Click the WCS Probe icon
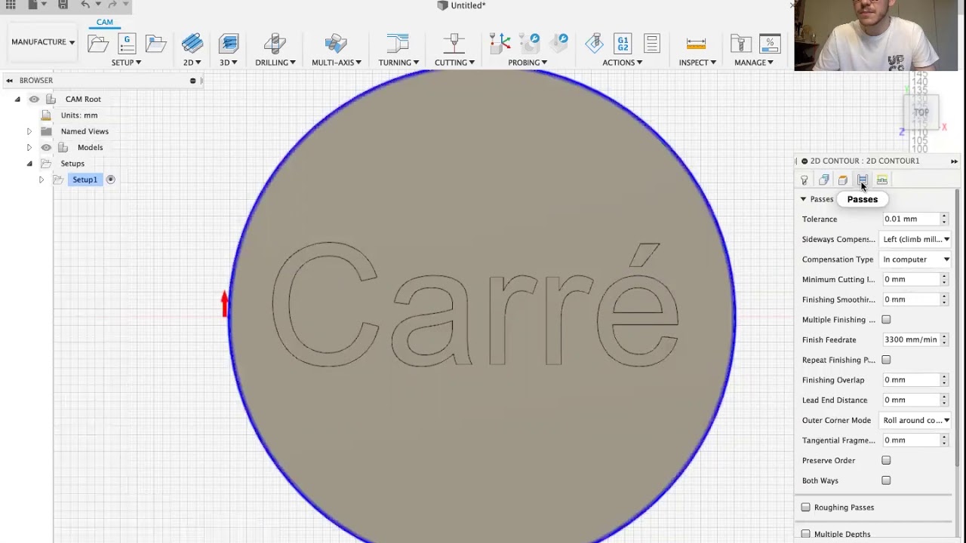This screenshot has height=543, width=966. (x=500, y=43)
